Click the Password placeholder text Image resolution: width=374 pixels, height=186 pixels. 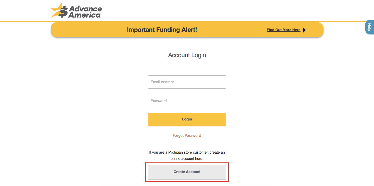(159, 101)
